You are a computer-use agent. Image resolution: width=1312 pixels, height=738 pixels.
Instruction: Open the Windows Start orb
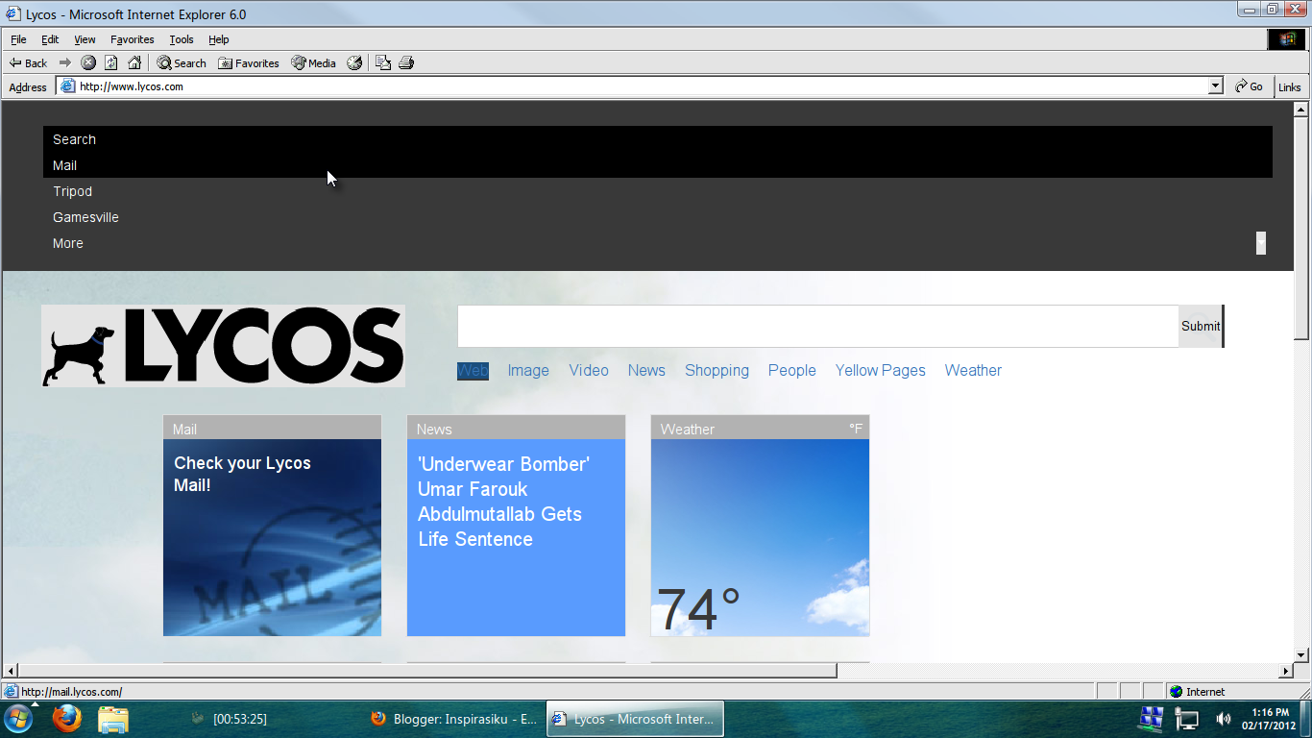[18, 718]
